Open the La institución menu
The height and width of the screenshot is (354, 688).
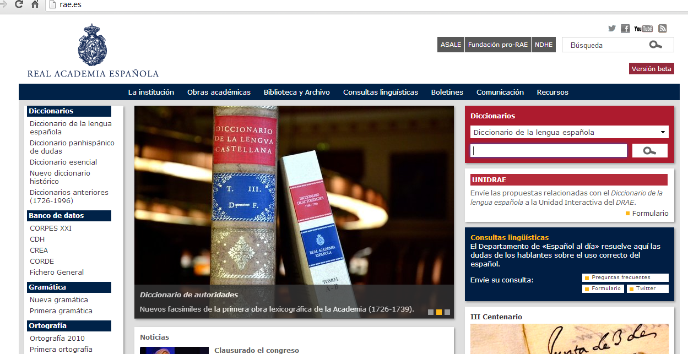point(151,92)
